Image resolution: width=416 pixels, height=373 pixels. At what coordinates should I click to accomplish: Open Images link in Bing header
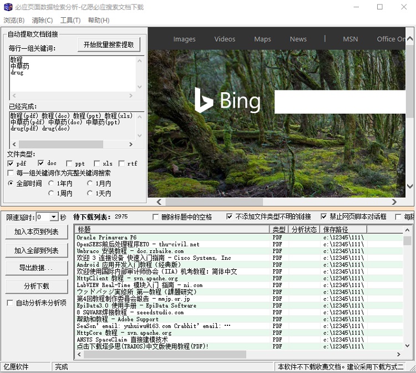(x=184, y=39)
